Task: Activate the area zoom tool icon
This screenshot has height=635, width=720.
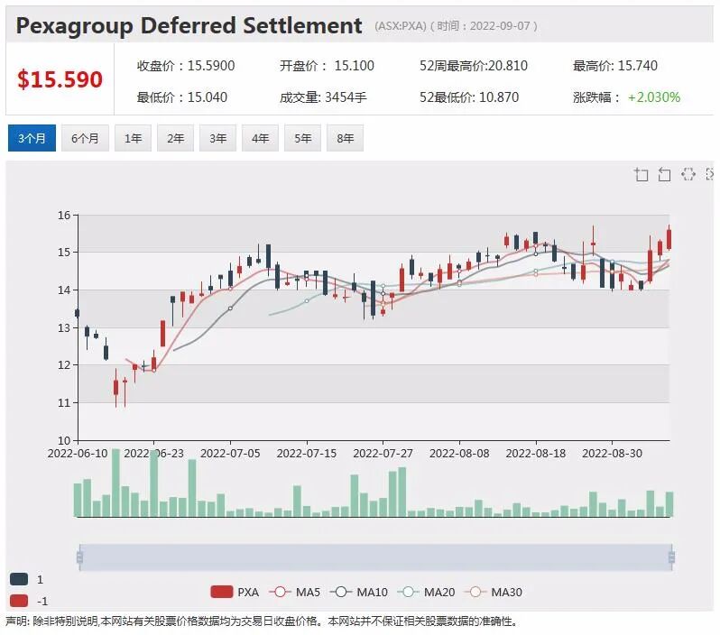Action: (641, 174)
